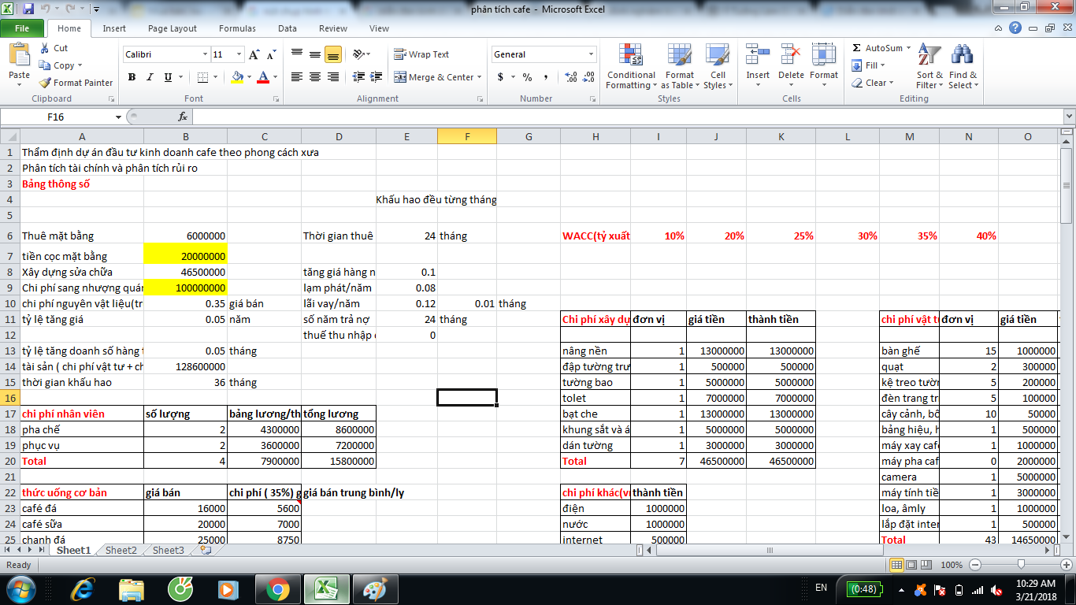
Task: Click the Insert cells icon
Action: (x=758, y=57)
